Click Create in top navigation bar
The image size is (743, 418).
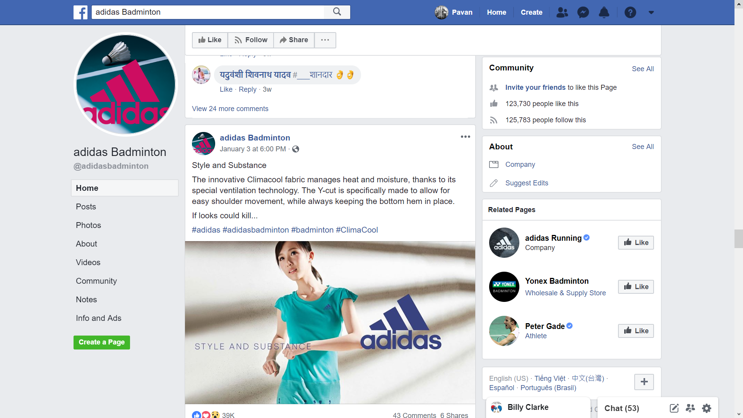531,12
